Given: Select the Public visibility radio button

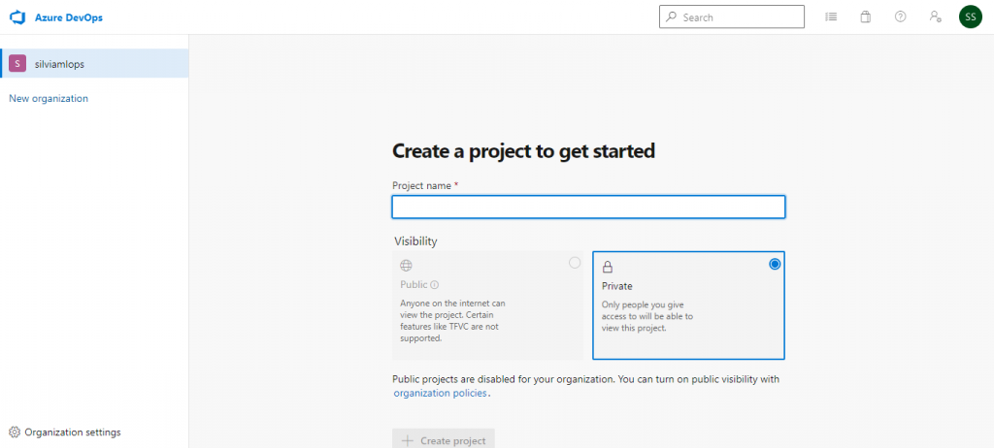Looking at the screenshot, I should 575,263.
